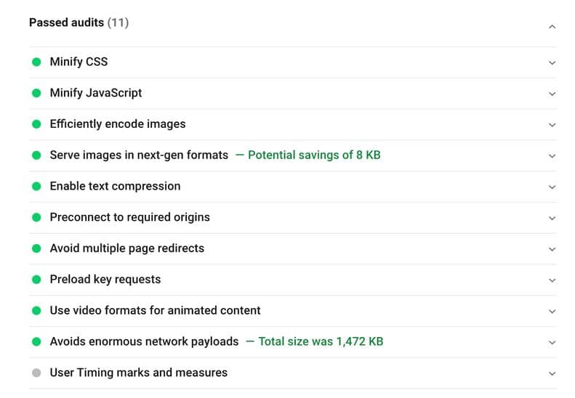This screenshot has height=398, width=575.
Task: Click Potential savings of 8 KB text
Action: click(x=314, y=155)
